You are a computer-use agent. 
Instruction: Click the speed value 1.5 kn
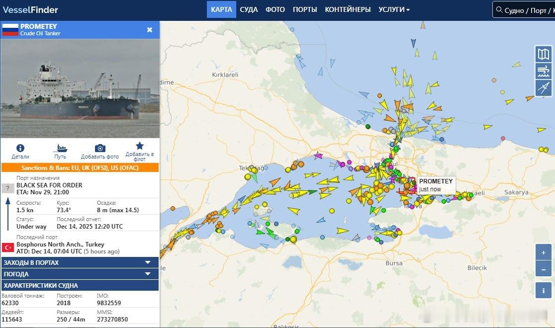pyautogui.click(x=25, y=210)
